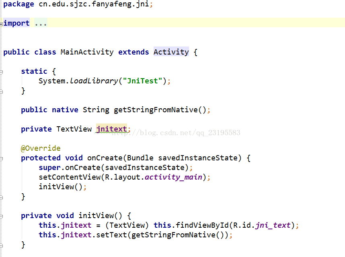Click getStringFromNative() inside setText

(x=178, y=235)
